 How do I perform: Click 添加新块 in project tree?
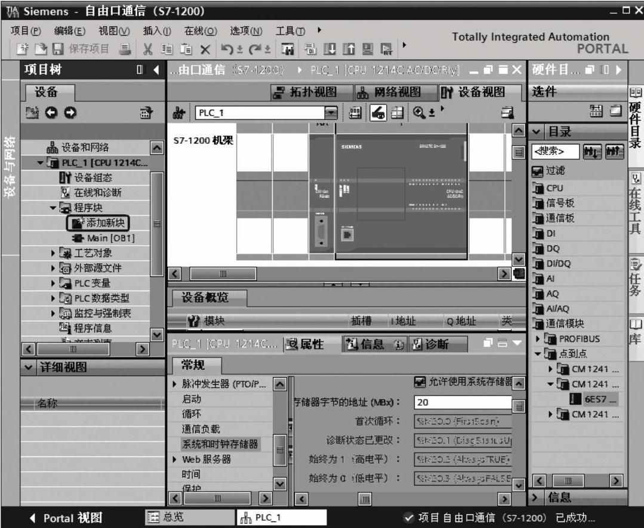click(98, 223)
